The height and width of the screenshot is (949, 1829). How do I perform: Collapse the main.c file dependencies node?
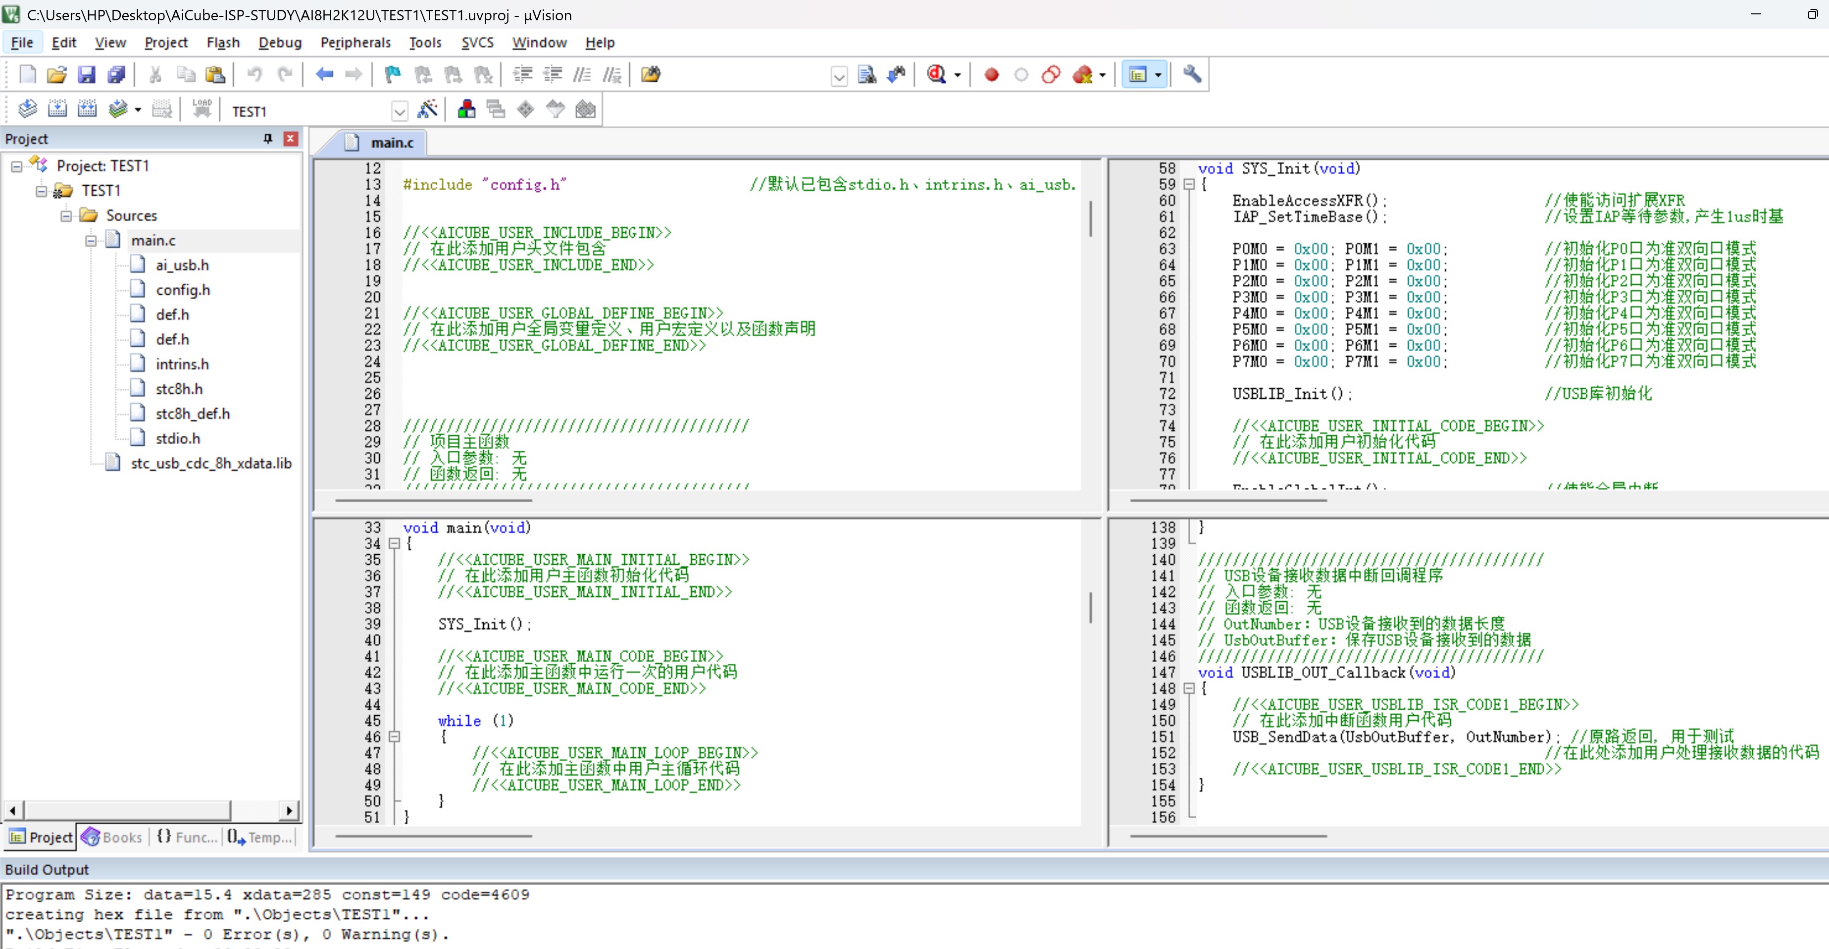coord(91,241)
